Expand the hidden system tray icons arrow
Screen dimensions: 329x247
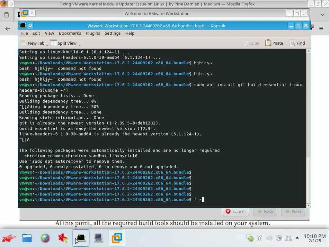pyautogui.click(x=297, y=238)
